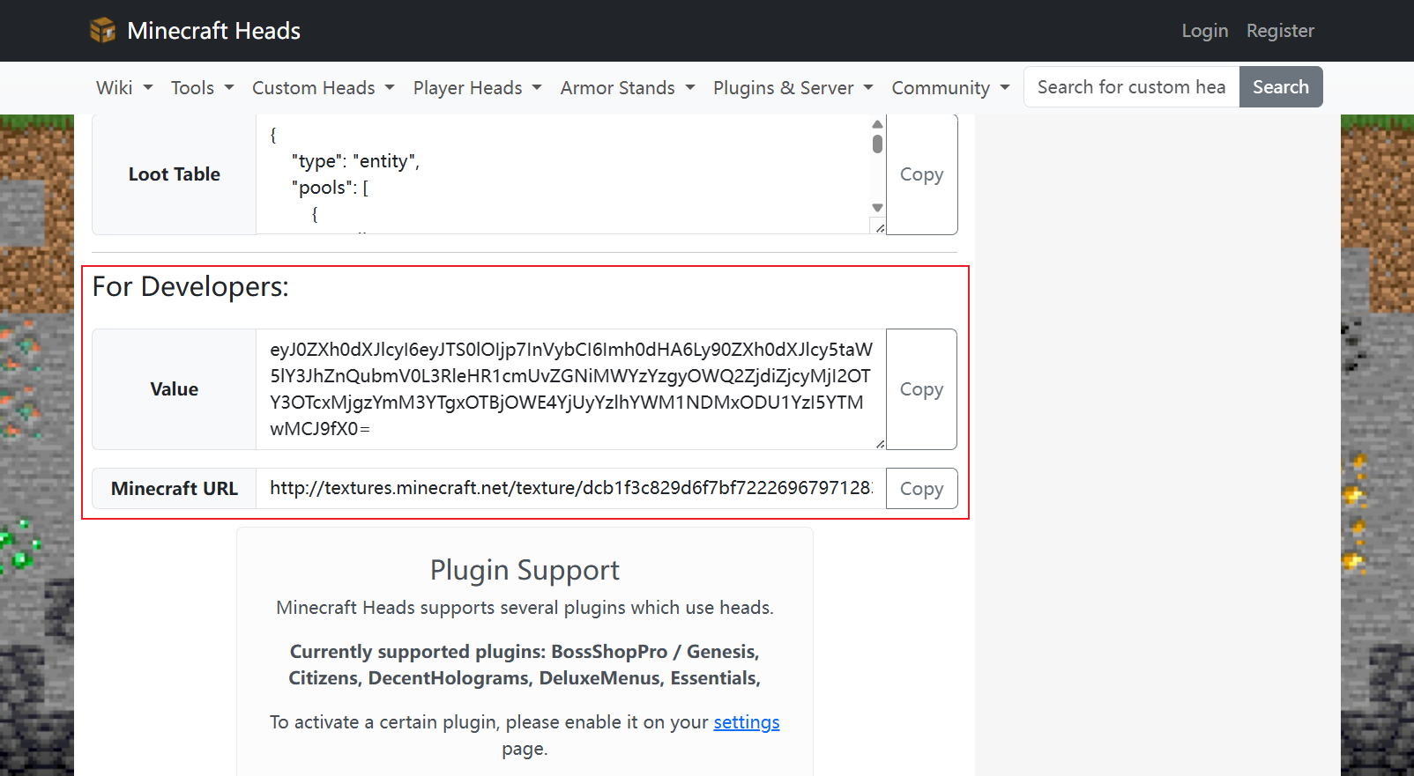The width and height of the screenshot is (1414, 776).
Task: Click the Minecraft Heads chest logo icon
Action: point(103,30)
